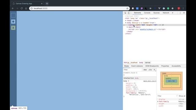Image resolution: width=196 pixels, height=110 pixels.
Task: Reload the localhost page
Action: 22,8
